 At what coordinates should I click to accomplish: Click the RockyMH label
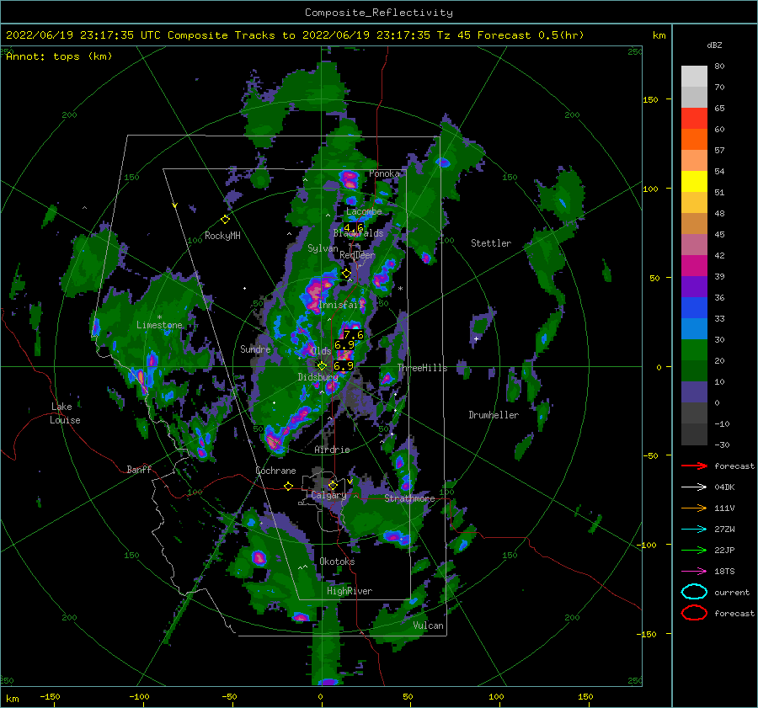tap(222, 236)
